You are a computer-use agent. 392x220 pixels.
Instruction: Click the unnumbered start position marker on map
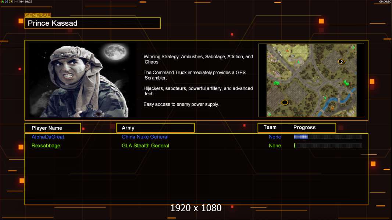click(285, 102)
